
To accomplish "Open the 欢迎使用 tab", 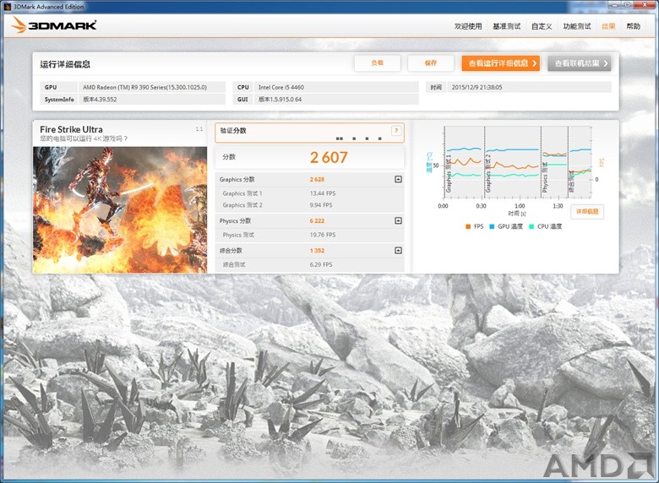I will pyautogui.click(x=468, y=26).
